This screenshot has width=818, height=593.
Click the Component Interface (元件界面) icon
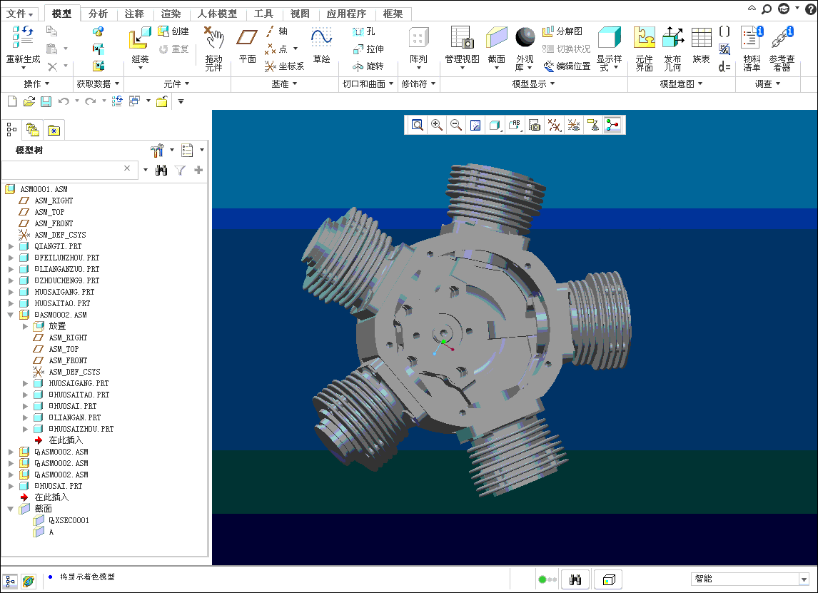tap(645, 38)
